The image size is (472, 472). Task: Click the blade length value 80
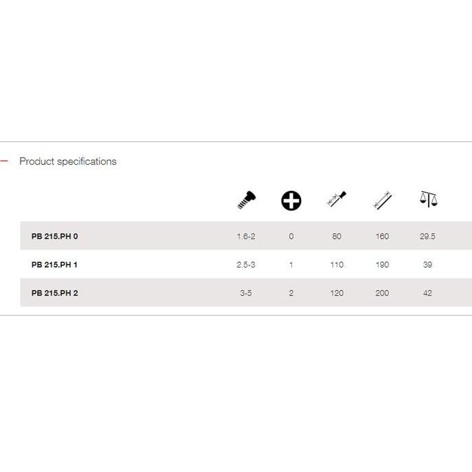click(x=337, y=236)
